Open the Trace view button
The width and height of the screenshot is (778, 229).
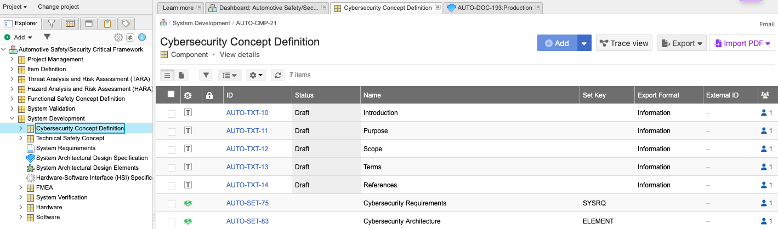[623, 43]
